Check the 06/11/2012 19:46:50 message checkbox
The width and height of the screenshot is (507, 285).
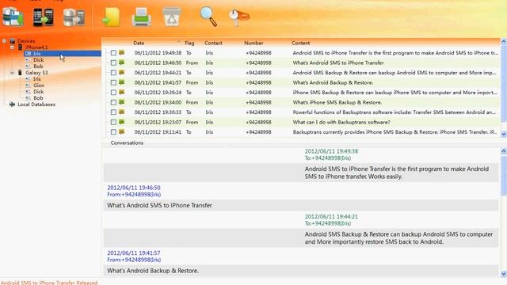pos(113,63)
